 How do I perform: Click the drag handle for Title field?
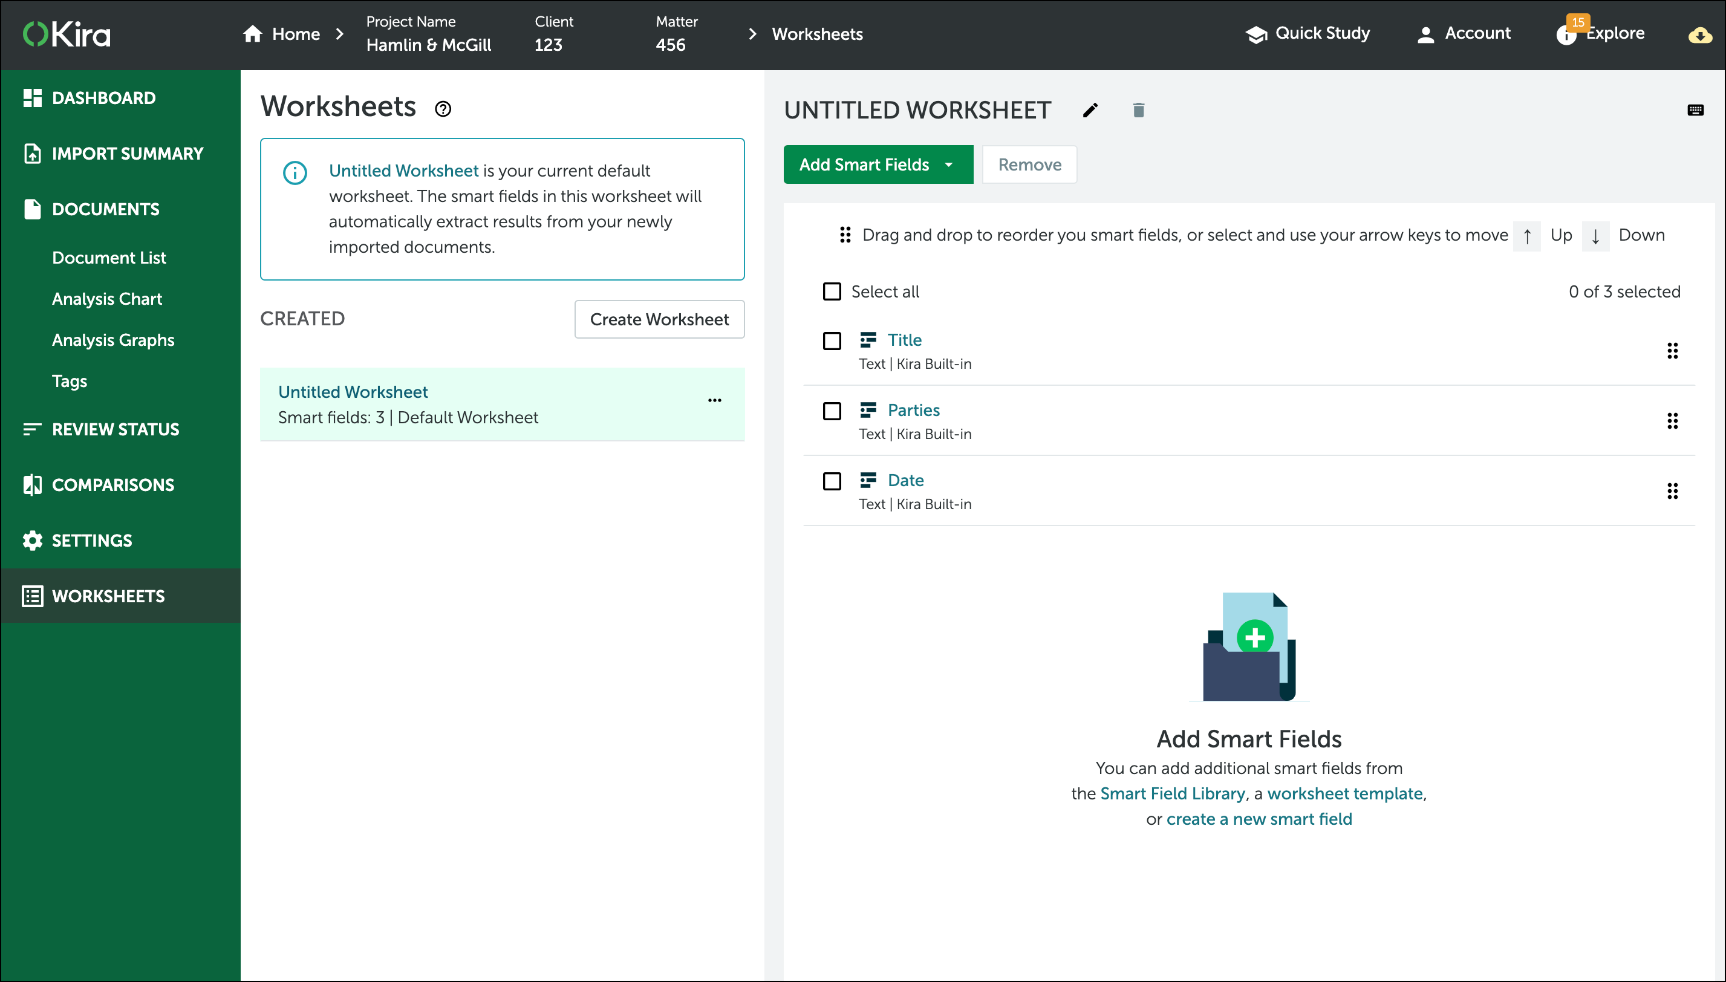pos(1672,351)
